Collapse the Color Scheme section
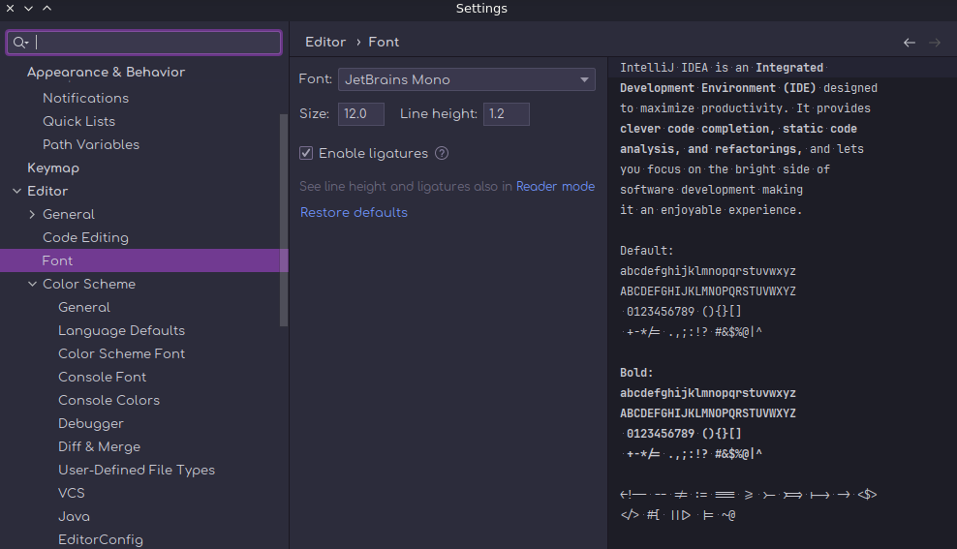The width and height of the screenshot is (957, 549). [32, 285]
